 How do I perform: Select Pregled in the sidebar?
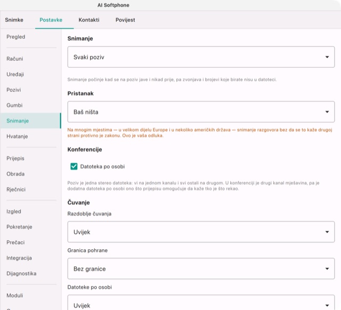click(x=30, y=37)
